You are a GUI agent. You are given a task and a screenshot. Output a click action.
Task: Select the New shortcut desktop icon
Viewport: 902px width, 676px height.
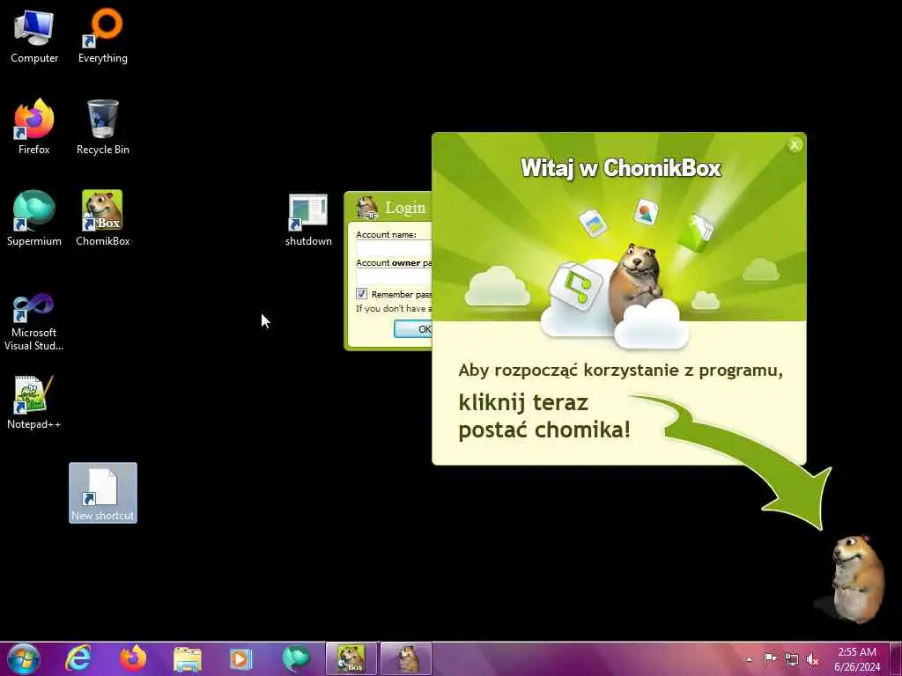tap(103, 493)
